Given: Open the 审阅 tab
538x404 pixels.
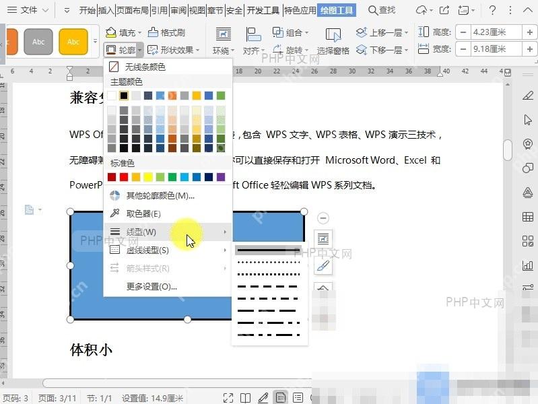Looking at the screenshot, I should 178,10.
